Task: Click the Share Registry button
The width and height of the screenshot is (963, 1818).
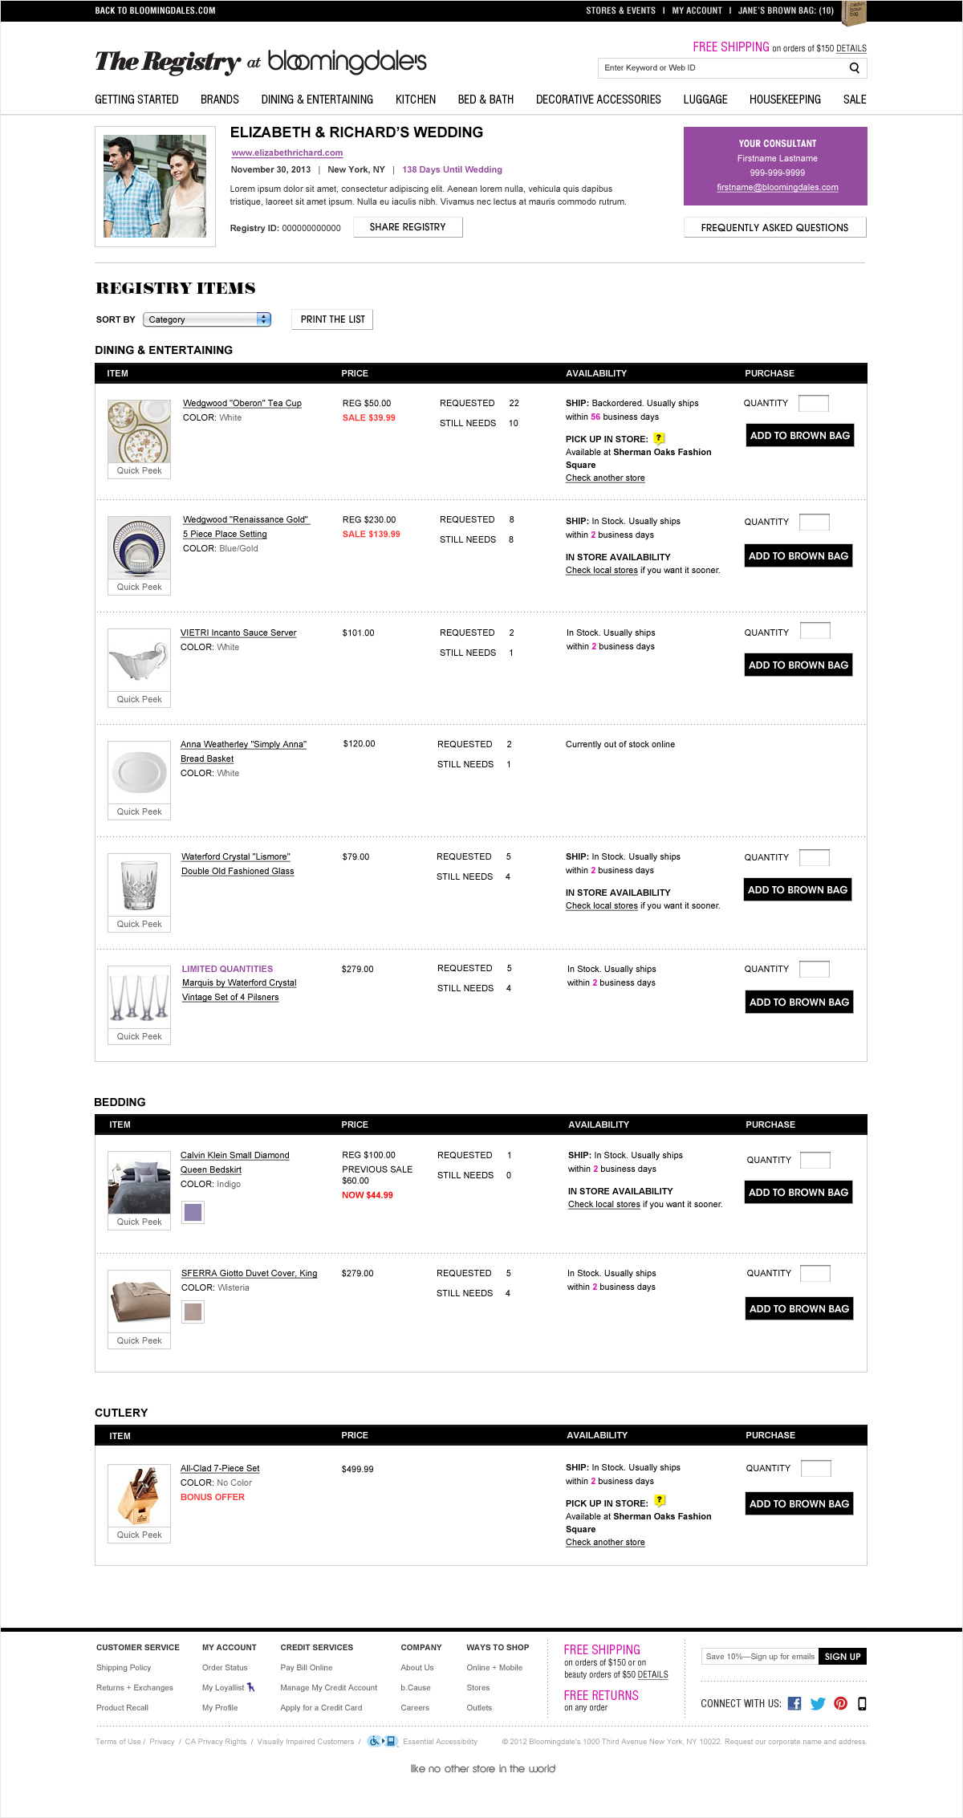Action: [408, 227]
